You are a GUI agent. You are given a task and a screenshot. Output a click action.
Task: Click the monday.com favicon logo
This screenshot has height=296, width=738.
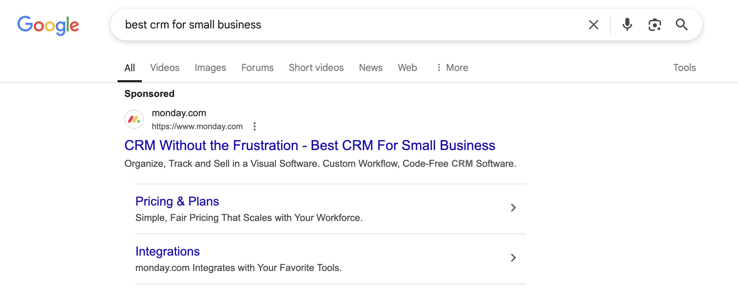coord(134,119)
